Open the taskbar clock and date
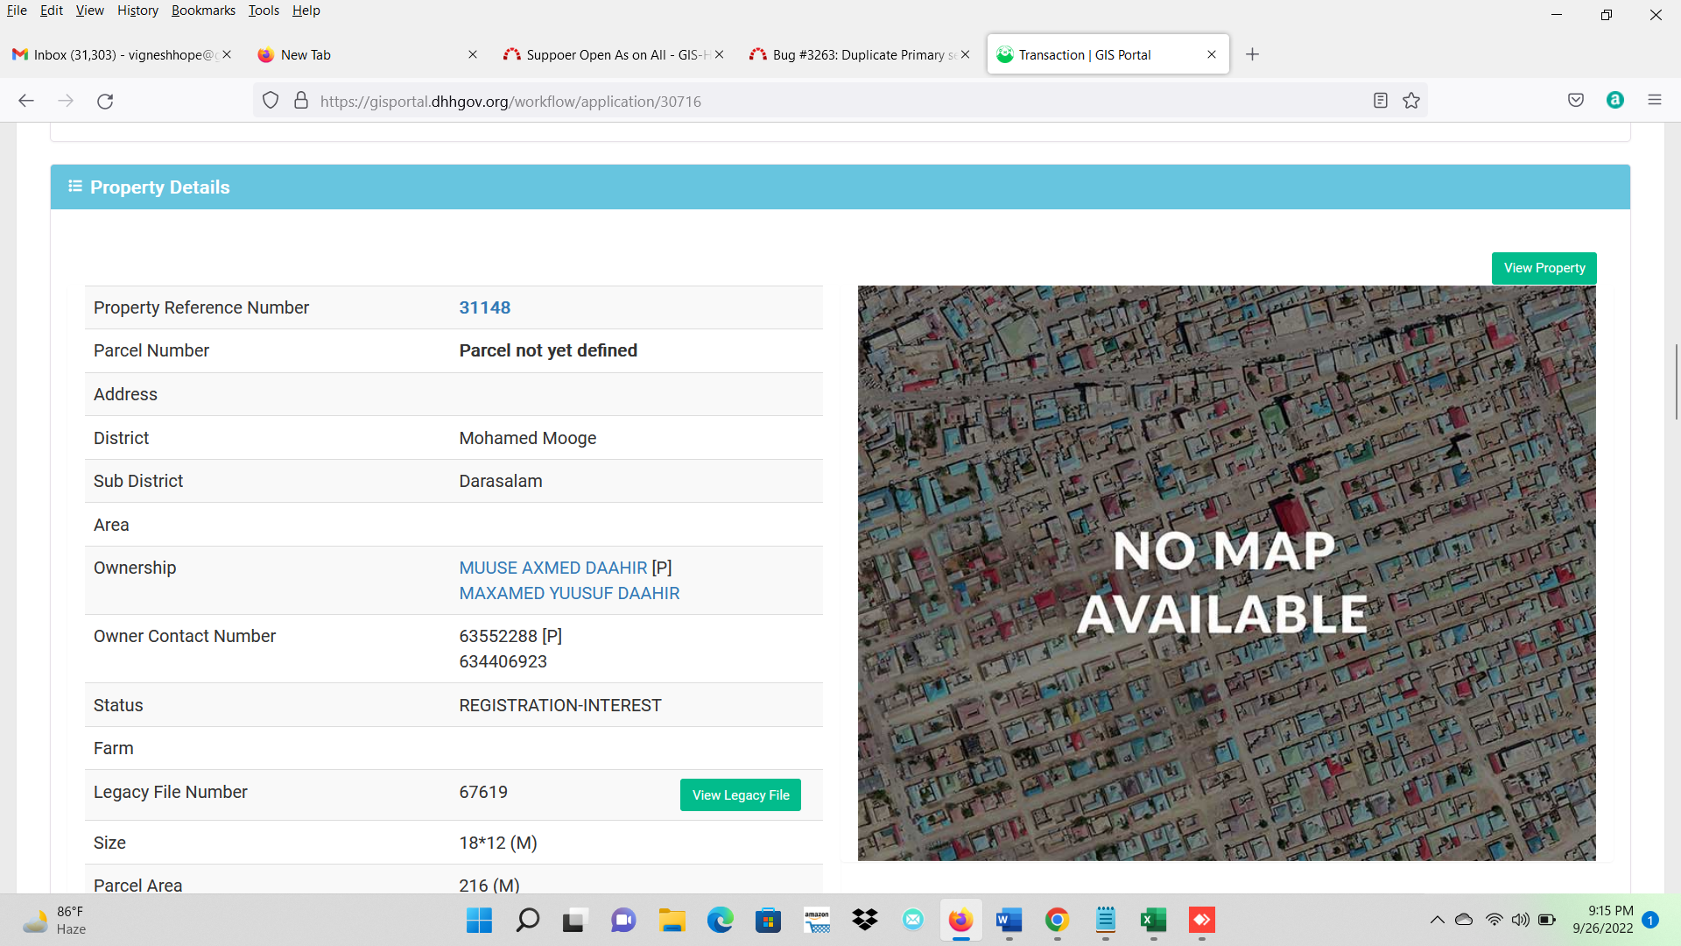This screenshot has height=946, width=1681. (1602, 920)
